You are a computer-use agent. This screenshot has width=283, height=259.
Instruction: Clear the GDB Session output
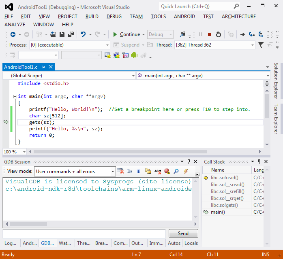(x=120, y=171)
